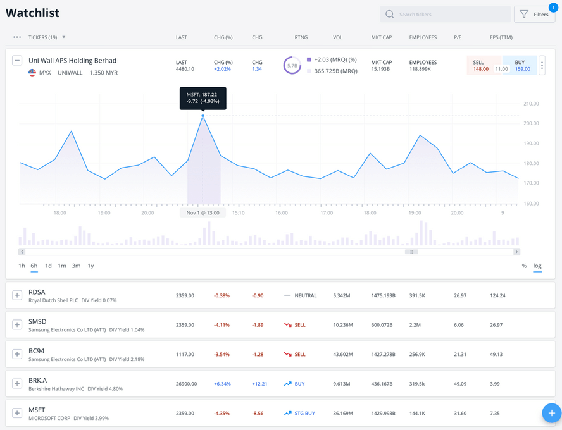Select the 1d timeframe
This screenshot has width=562, height=430.
tap(48, 266)
